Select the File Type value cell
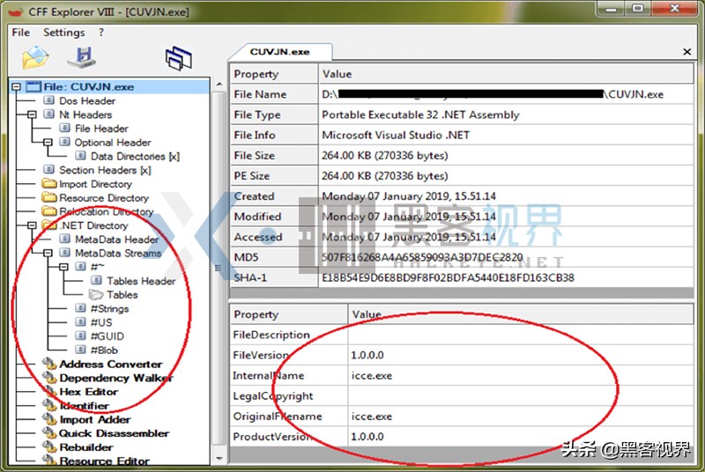 coord(506,114)
